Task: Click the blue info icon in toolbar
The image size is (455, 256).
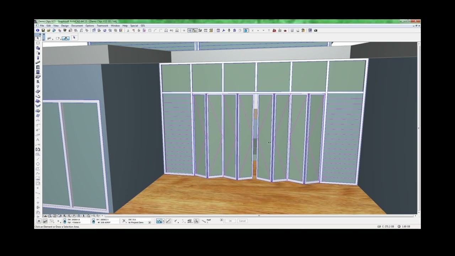Action: [x=37, y=30]
